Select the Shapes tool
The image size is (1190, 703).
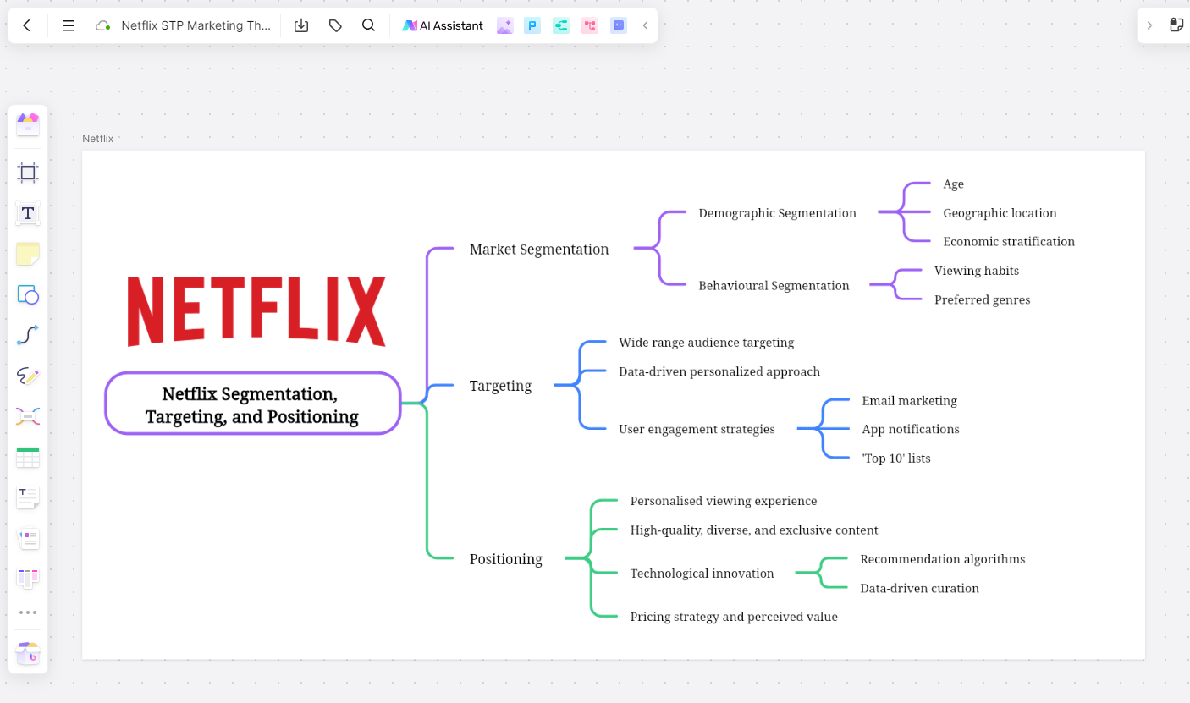(x=28, y=294)
